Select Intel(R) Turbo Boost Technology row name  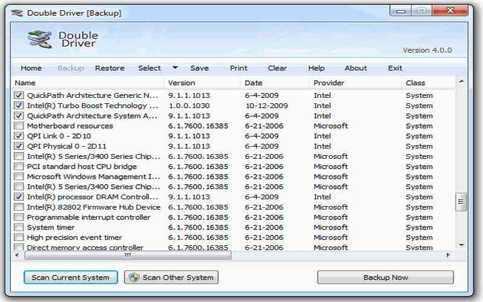(x=92, y=106)
